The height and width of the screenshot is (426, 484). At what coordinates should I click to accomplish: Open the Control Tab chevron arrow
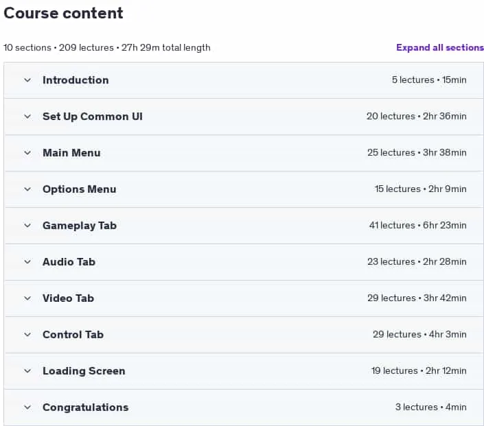pyautogui.click(x=27, y=335)
